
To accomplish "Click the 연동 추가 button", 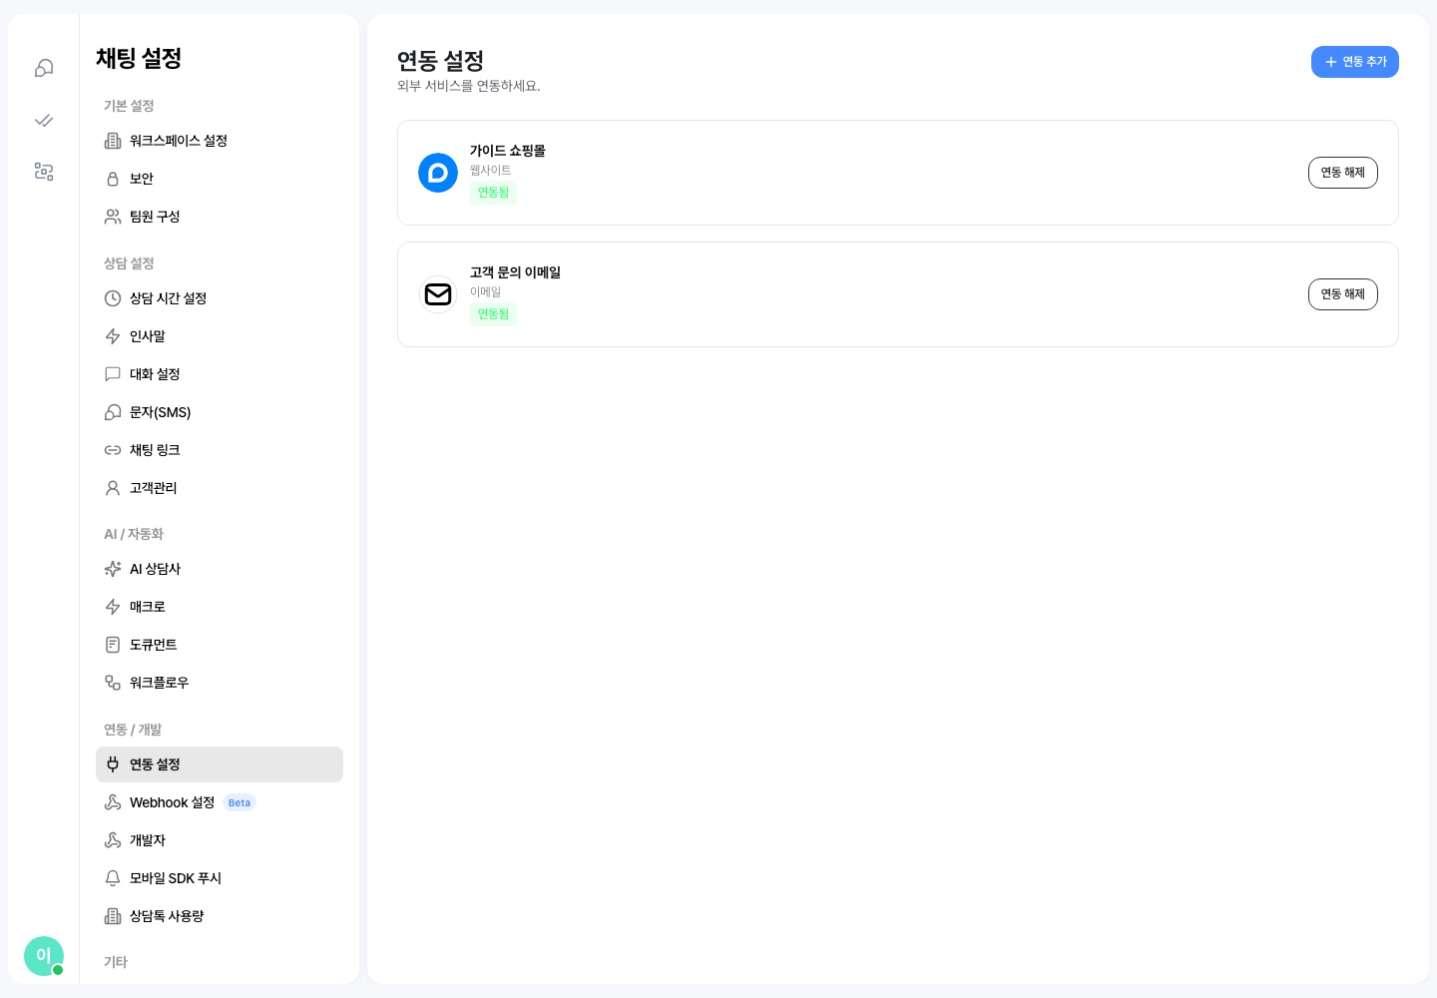I will [1354, 62].
